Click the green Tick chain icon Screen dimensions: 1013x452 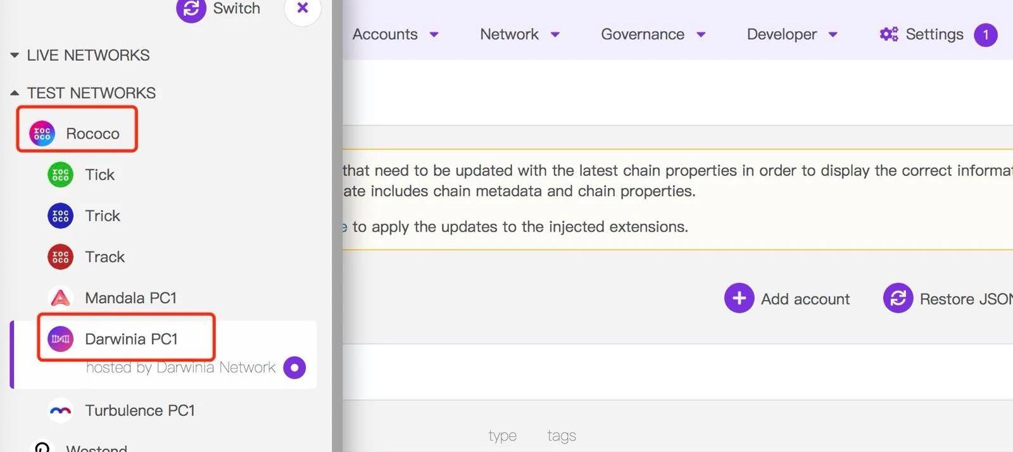[x=61, y=175]
